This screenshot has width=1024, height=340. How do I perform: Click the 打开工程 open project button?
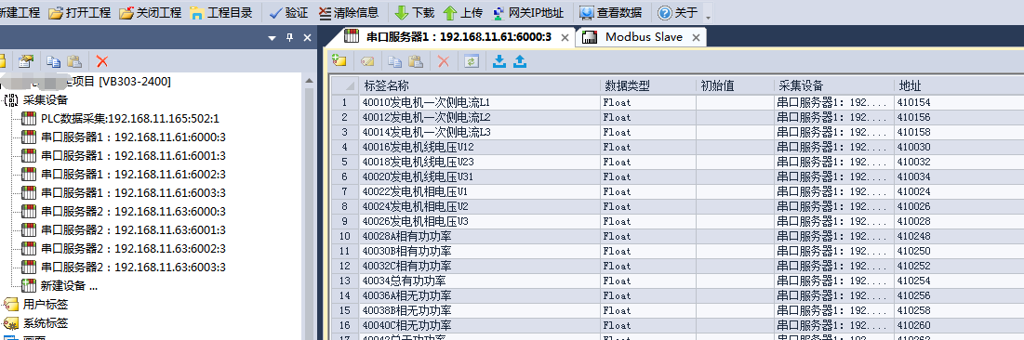coord(80,12)
